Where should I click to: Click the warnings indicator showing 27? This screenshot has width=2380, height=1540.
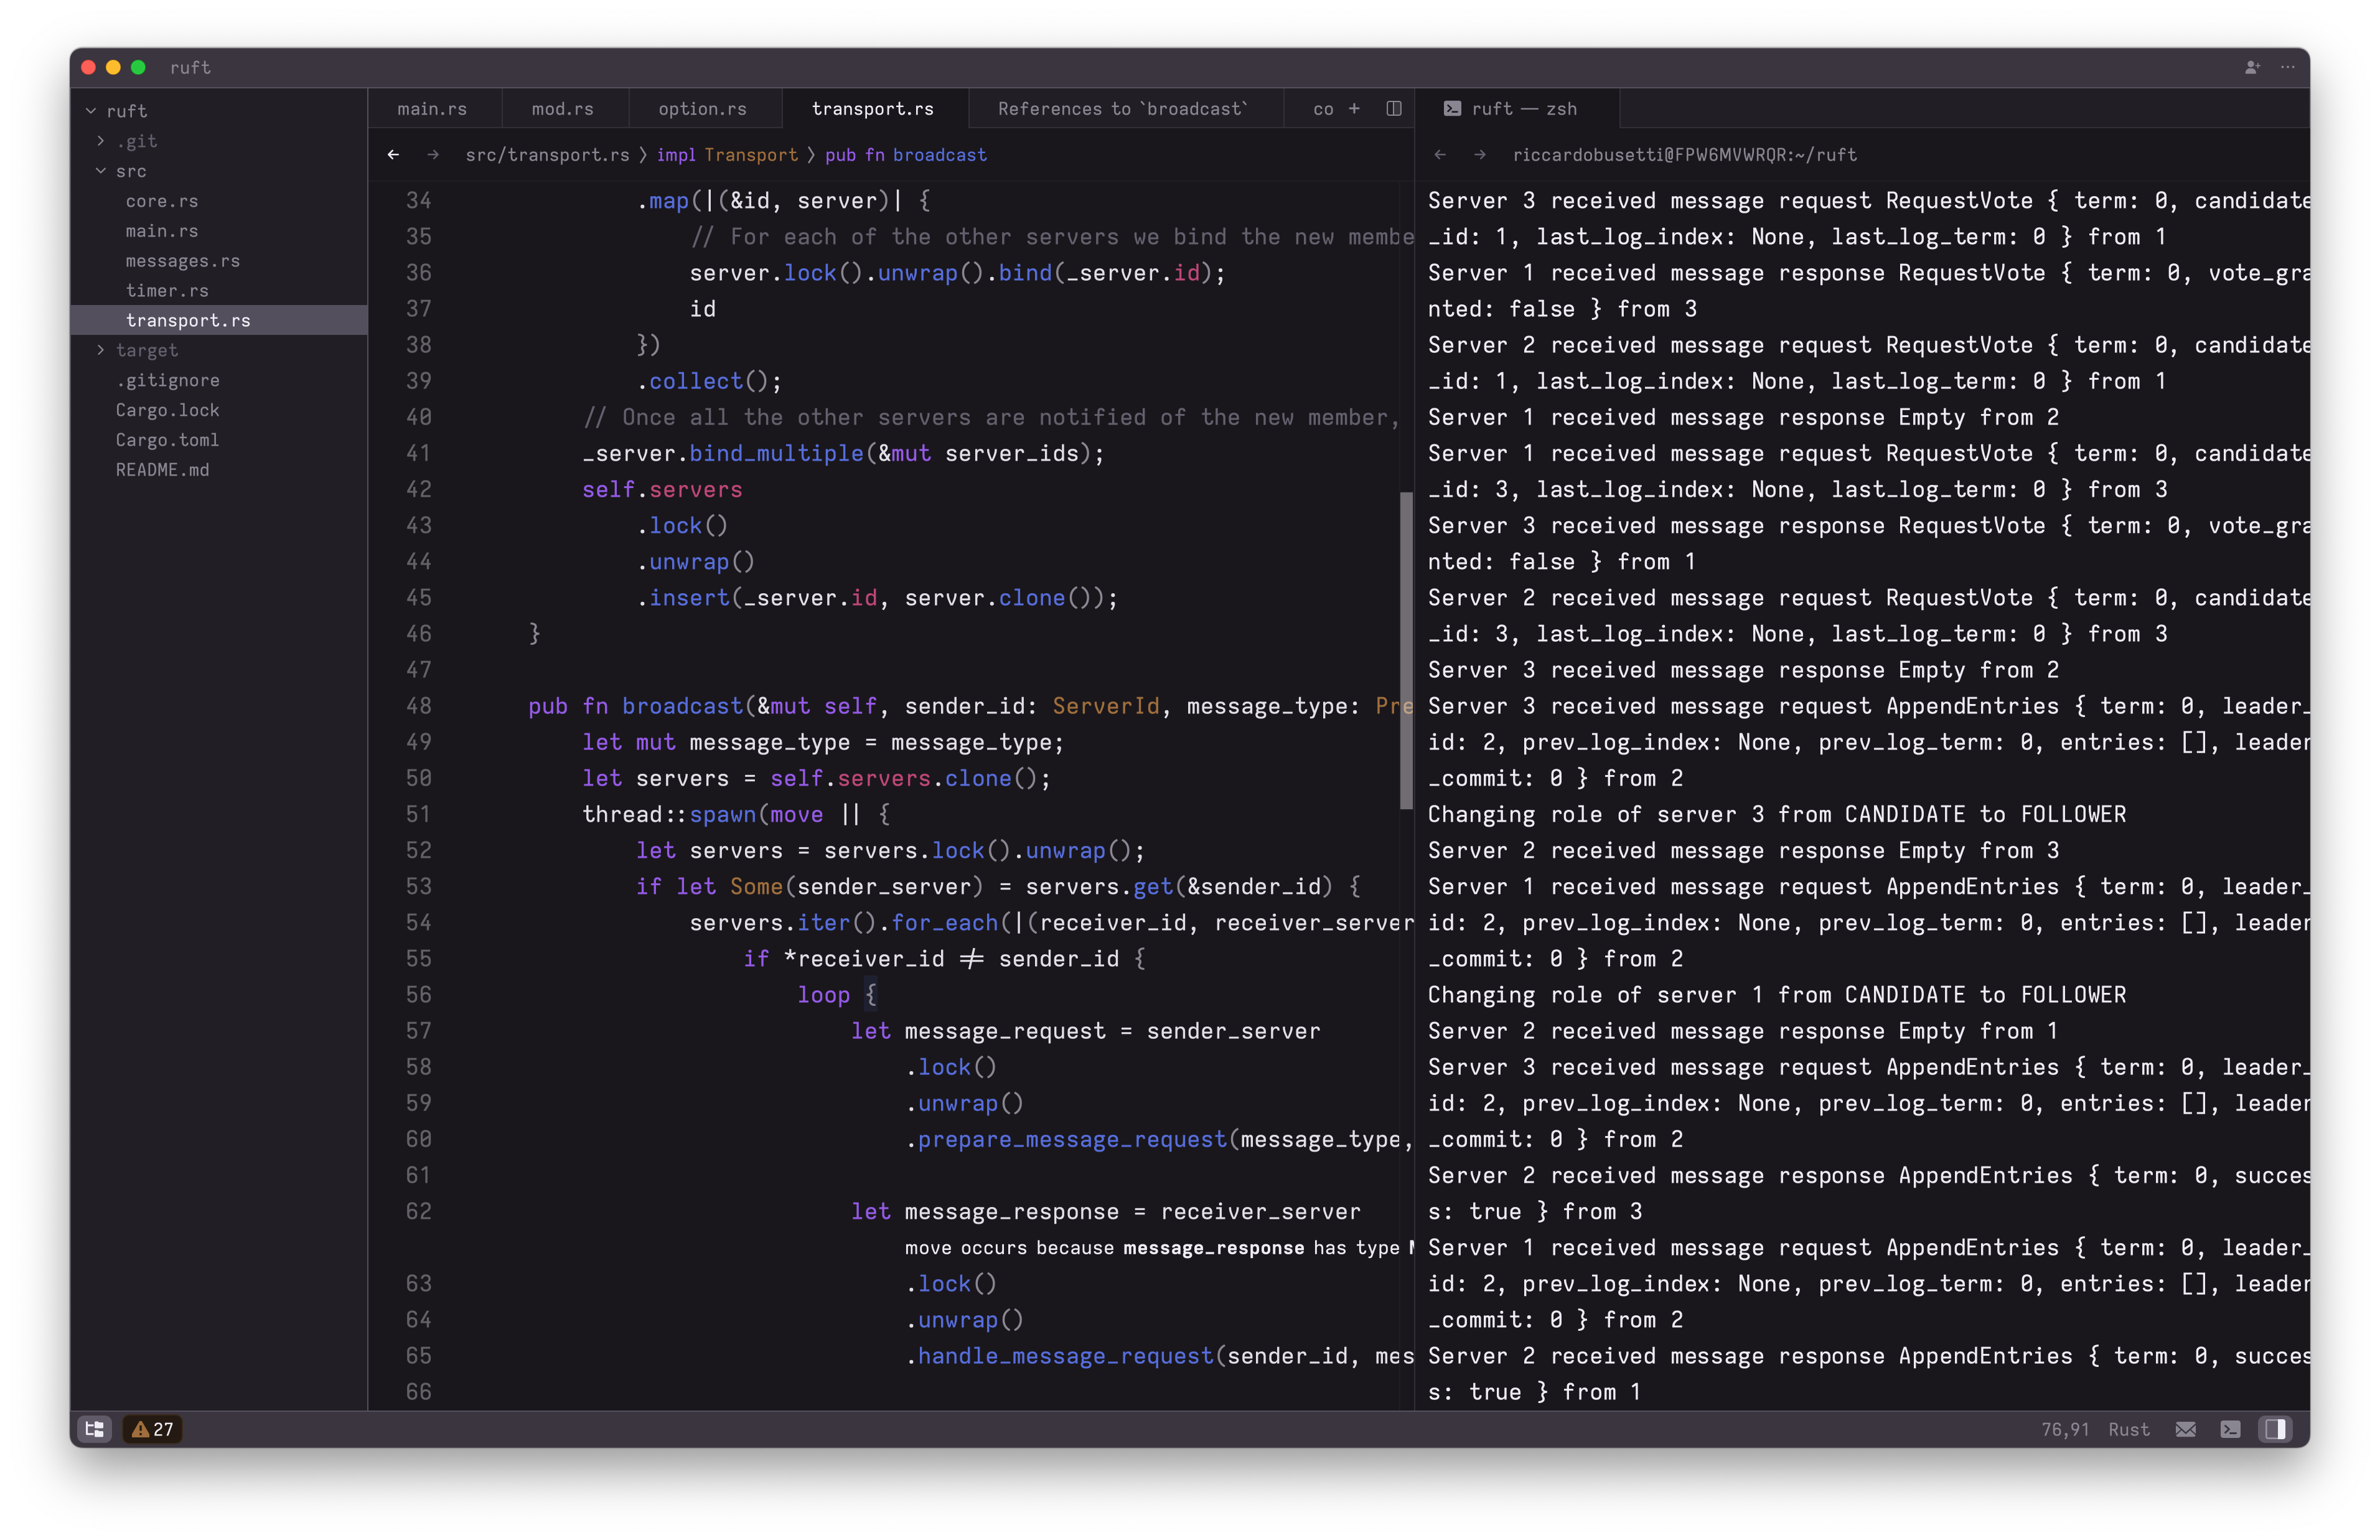[x=153, y=1429]
